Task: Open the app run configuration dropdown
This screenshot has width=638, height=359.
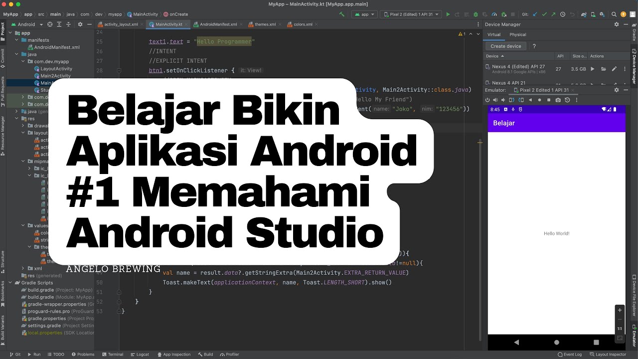Action: click(365, 14)
